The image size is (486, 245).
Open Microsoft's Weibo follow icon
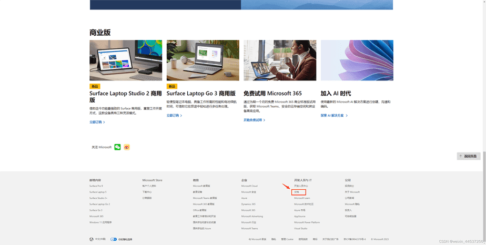pyautogui.click(x=127, y=147)
